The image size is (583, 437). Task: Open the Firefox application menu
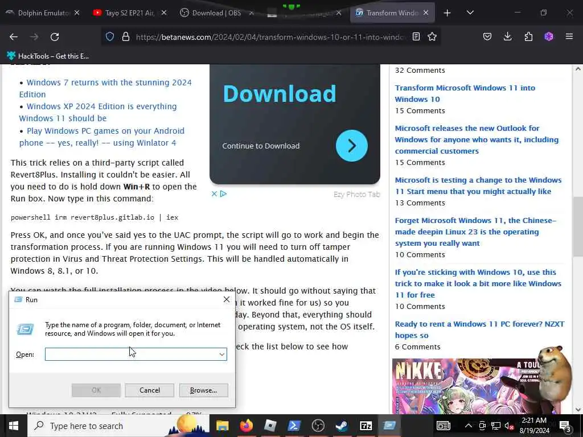coord(569,36)
